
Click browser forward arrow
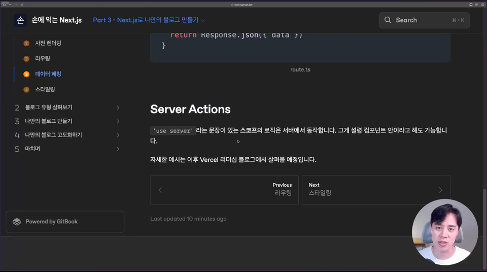click(x=16, y=5)
